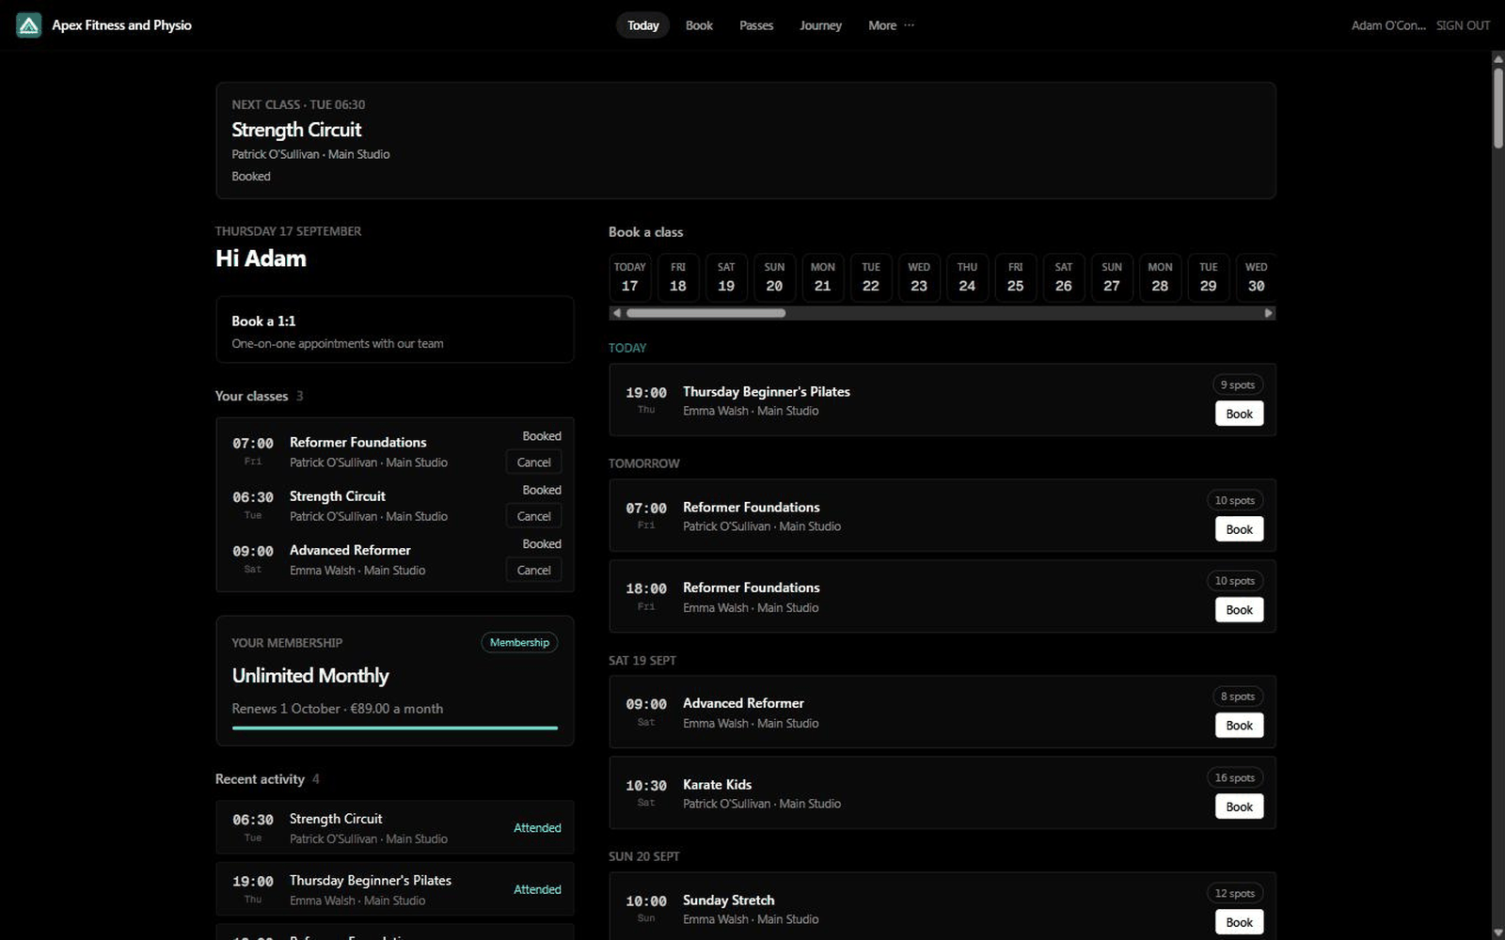Screen dimensions: 1505x940
Task: Open the Book a 1:1 card
Action: click(x=395, y=330)
